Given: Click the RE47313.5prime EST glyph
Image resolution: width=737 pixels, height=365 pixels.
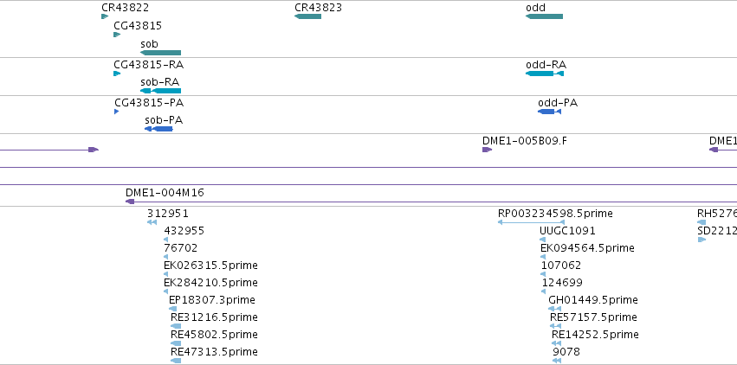Looking at the screenshot, I should 175,361.
